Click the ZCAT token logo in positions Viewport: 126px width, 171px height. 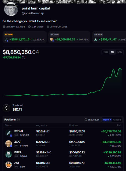[9, 144]
